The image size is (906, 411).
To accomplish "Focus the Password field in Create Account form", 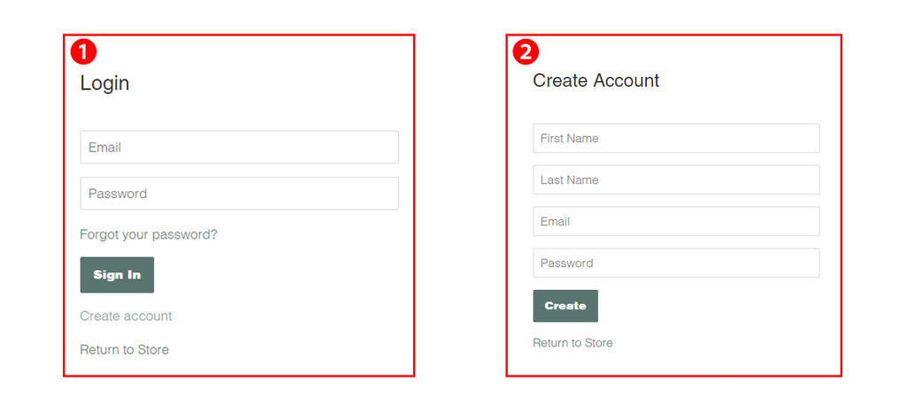I will (x=676, y=263).
